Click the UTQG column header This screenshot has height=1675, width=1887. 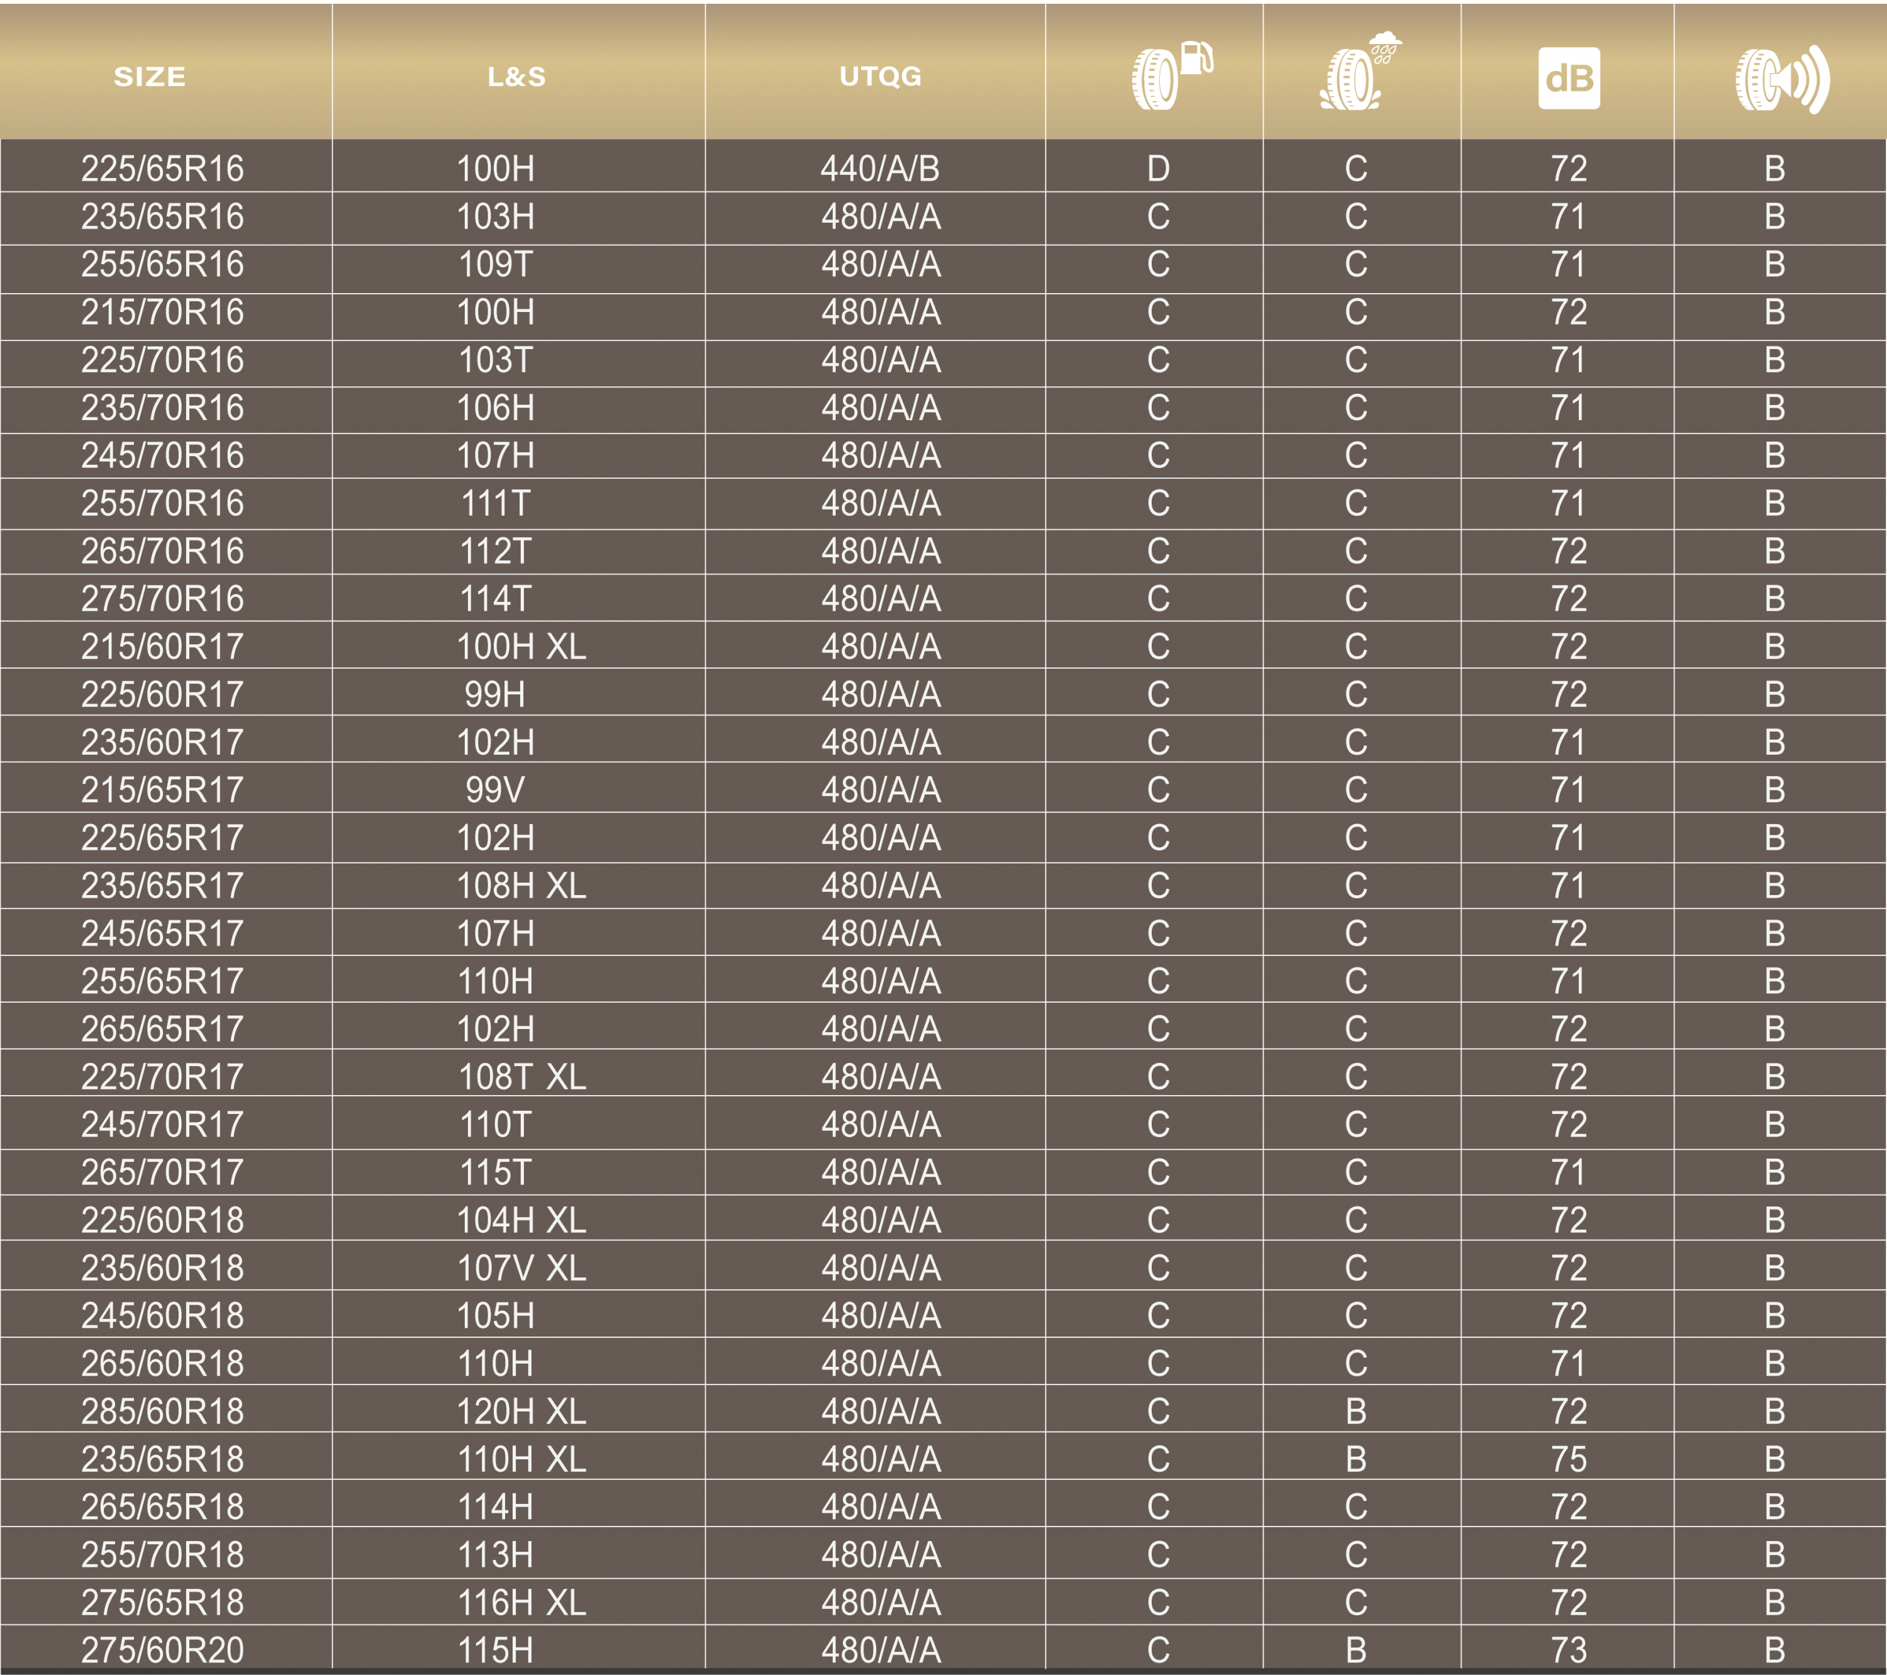point(880,77)
